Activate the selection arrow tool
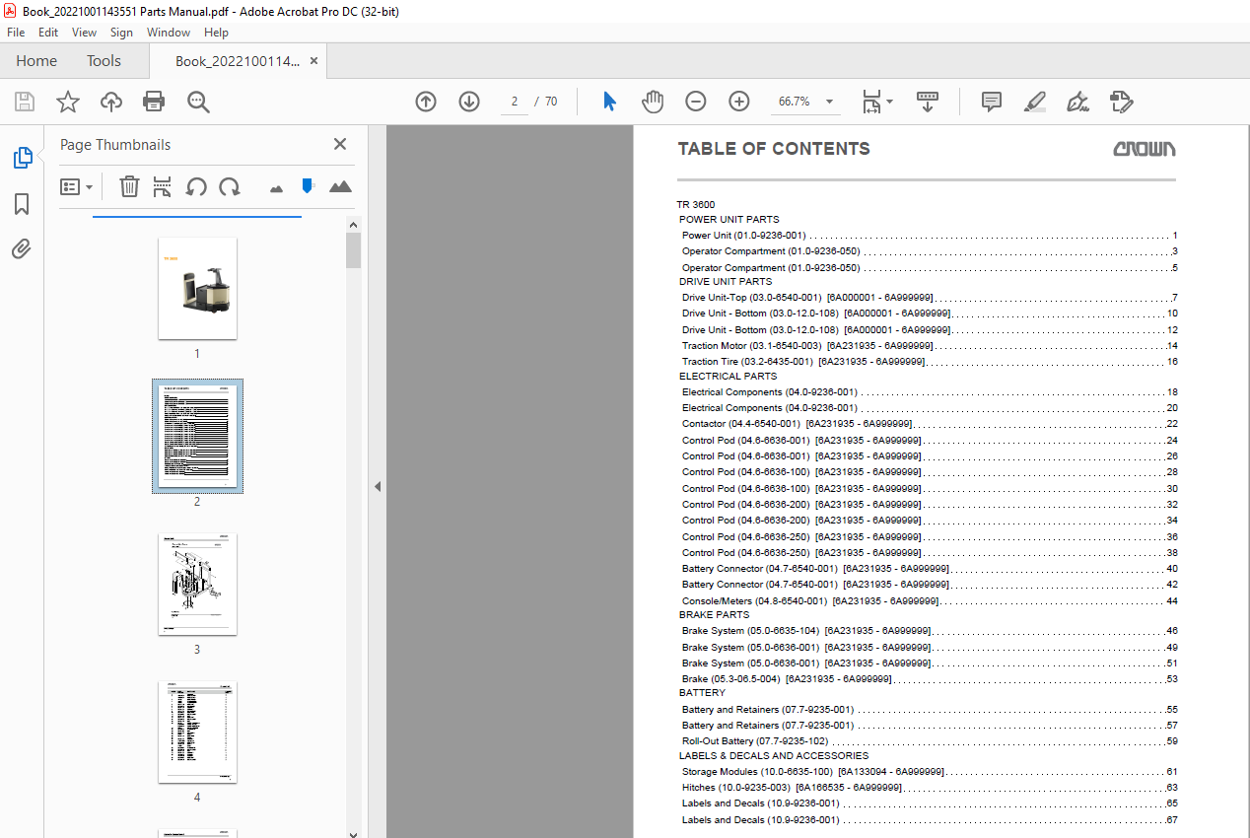Viewport: 1250px width, 838px height. pyautogui.click(x=609, y=102)
